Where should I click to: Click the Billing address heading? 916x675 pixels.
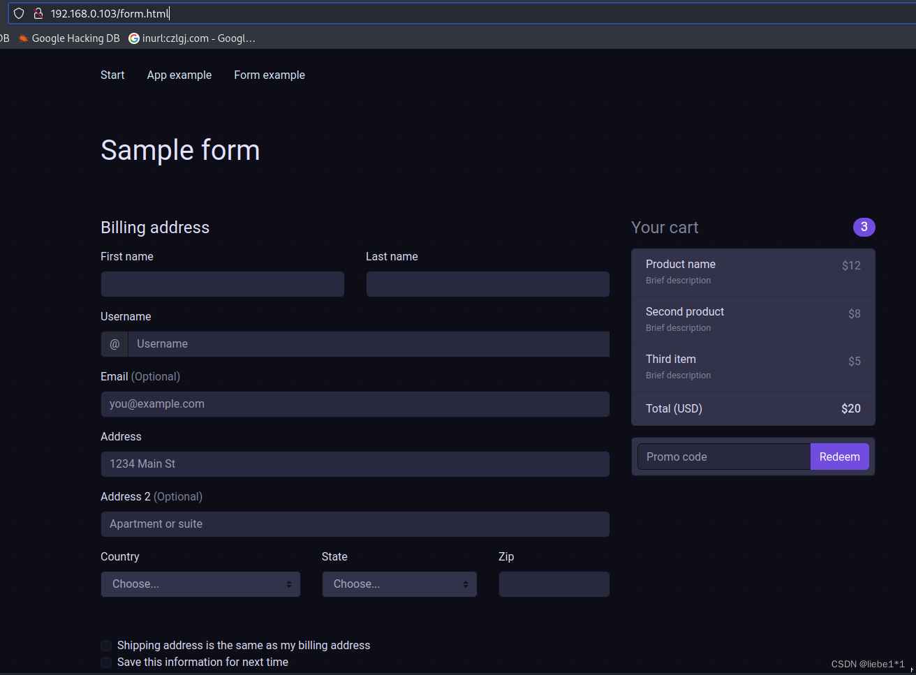point(155,228)
